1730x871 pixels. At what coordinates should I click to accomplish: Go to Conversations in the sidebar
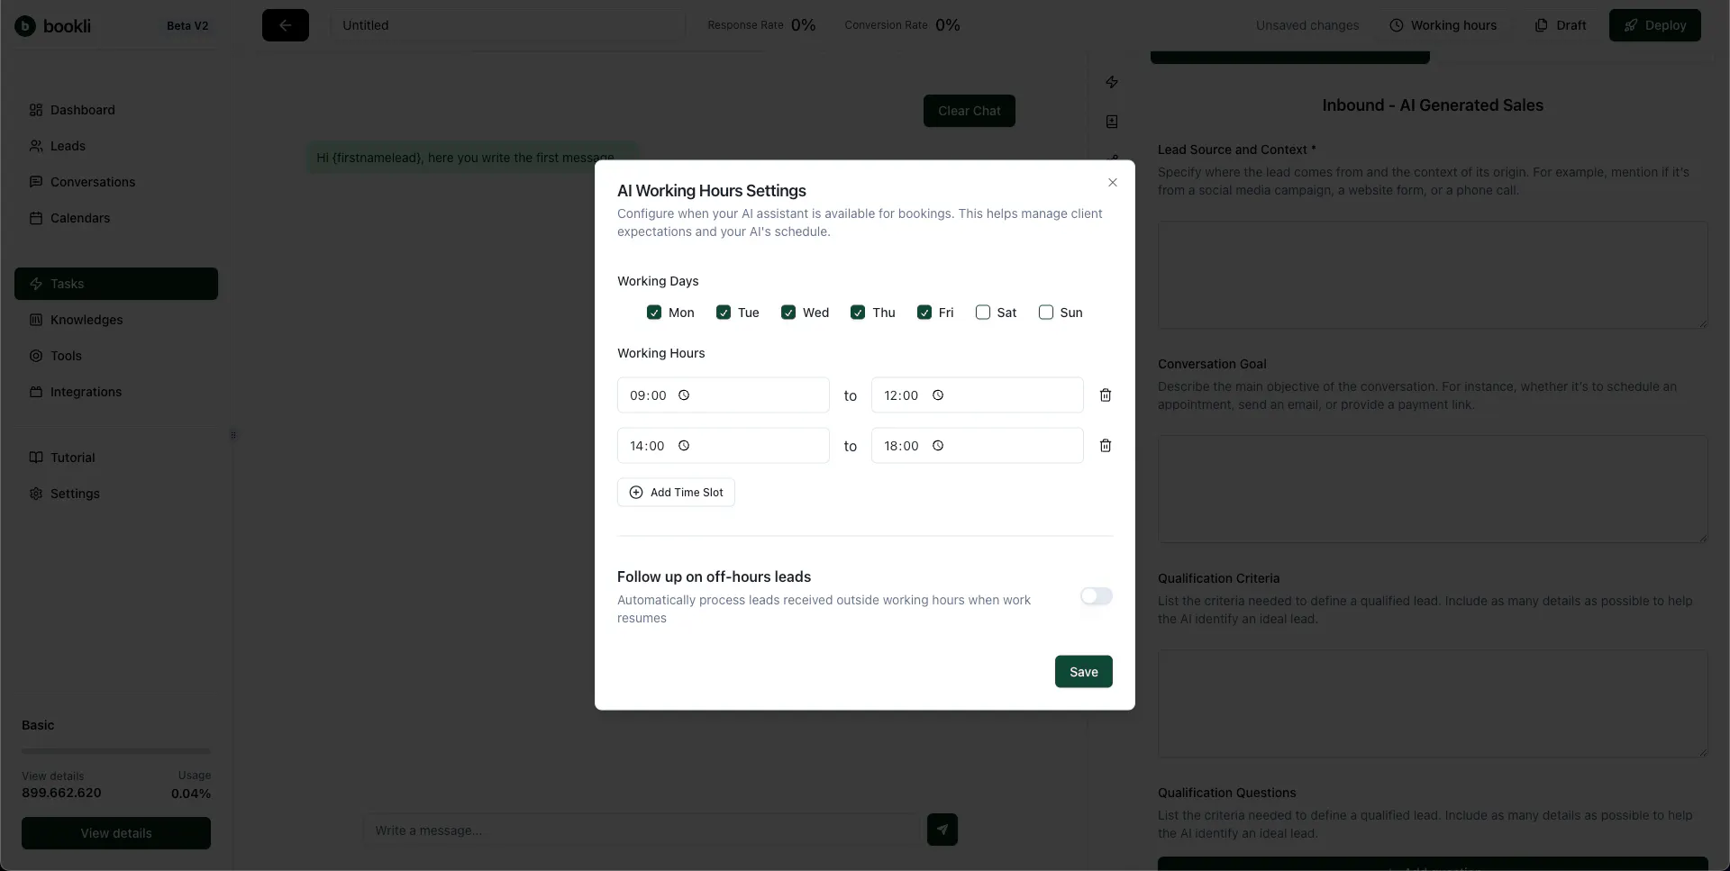point(115,182)
